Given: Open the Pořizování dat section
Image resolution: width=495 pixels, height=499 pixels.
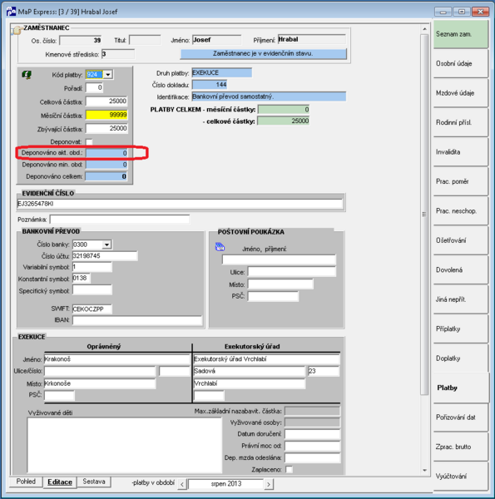Looking at the screenshot, I should [x=460, y=417].
